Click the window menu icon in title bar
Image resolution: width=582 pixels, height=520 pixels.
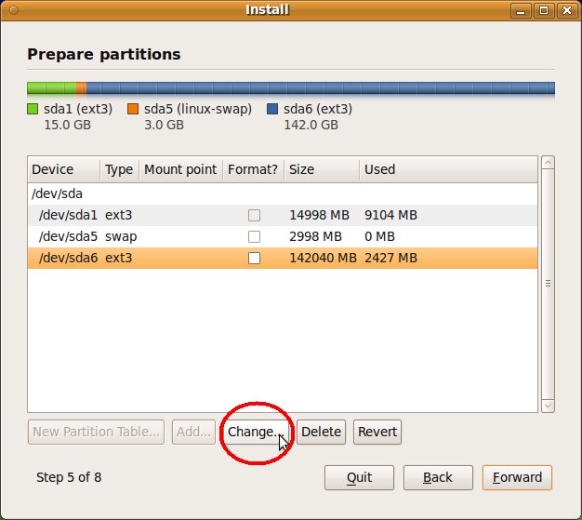click(14, 10)
